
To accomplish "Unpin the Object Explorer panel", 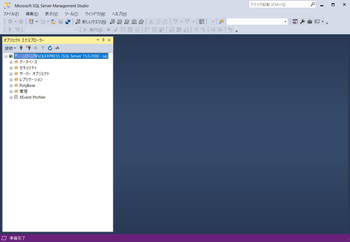I will click(103, 40).
